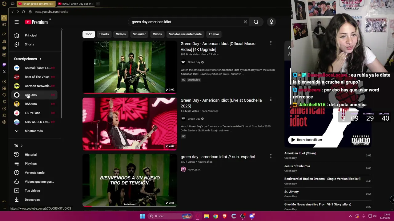Viewport: 394px width, 221px height.
Task: Open X in the Opera sidebar
Action: 4,72
